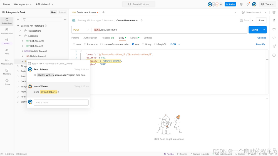
Task: Open the info icon in right sidebar
Action: click(x=274, y=55)
